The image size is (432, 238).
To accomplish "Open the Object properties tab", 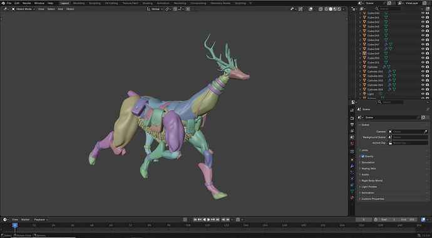I will click(x=352, y=160).
